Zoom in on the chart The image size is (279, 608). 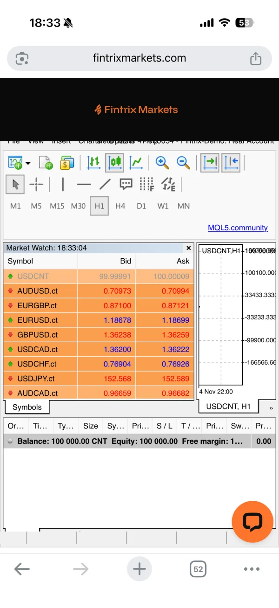pyautogui.click(x=162, y=162)
